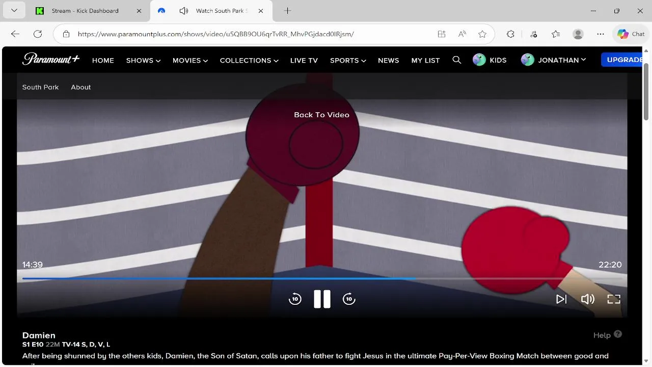Click Help link below player
Viewport: 652px width, 367px height.
(x=602, y=335)
